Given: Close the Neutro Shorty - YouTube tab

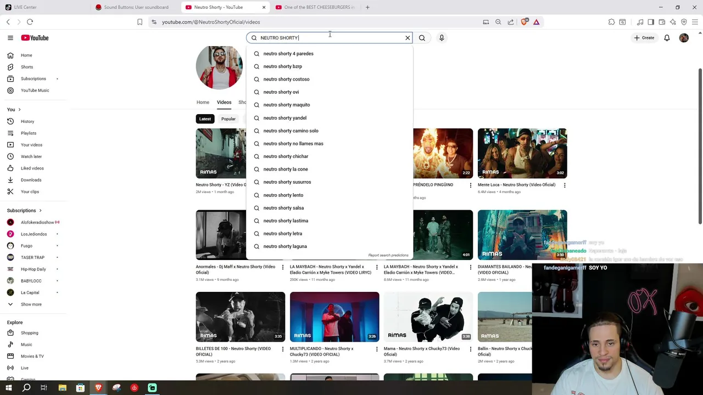Looking at the screenshot, I should 264,7.
